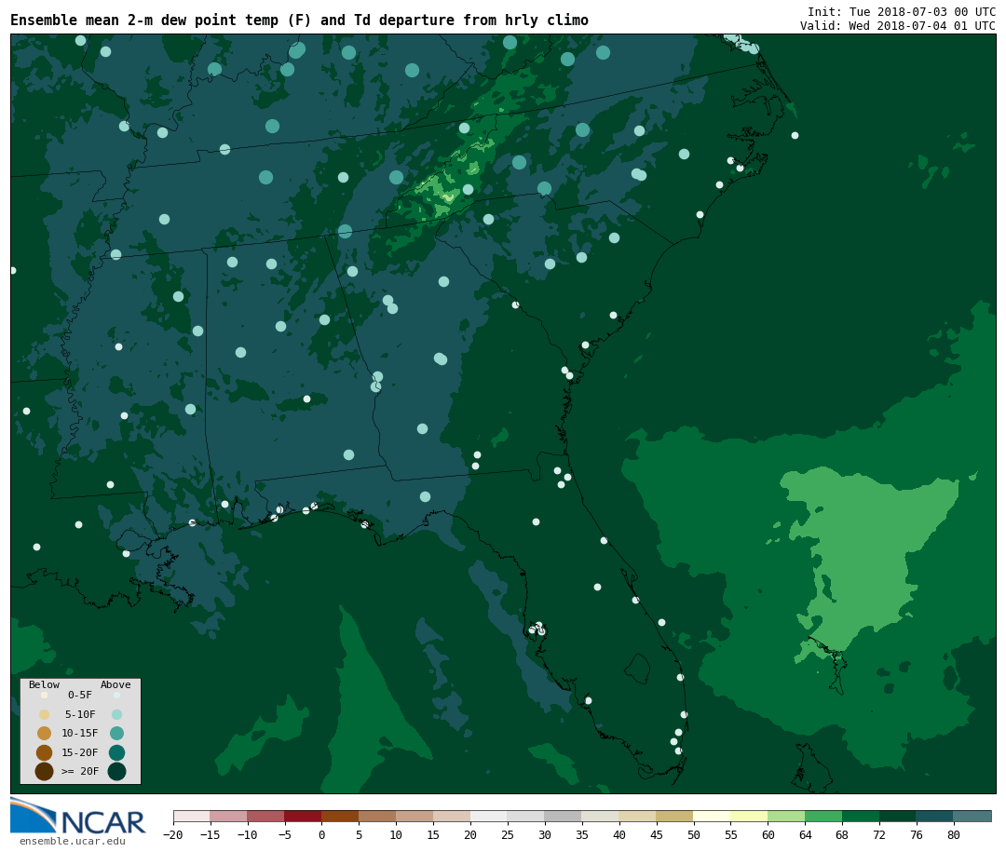Click the dark teal '15-20F' above legend circle
Image resolution: width=1006 pixels, height=852 pixels.
(116, 752)
